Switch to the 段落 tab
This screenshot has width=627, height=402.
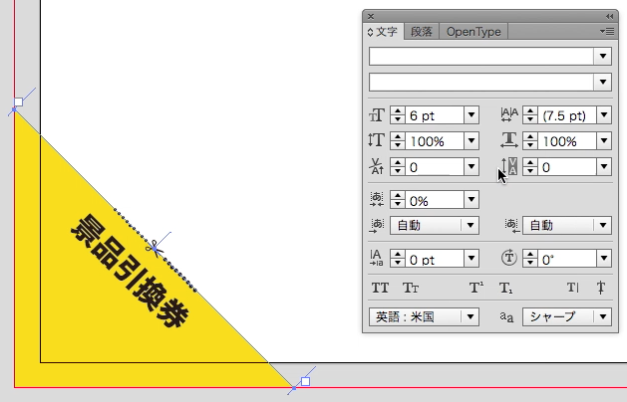422,32
